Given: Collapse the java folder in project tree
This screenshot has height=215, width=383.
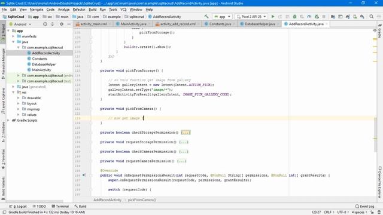Looking at the screenshot, I should 13,42.
